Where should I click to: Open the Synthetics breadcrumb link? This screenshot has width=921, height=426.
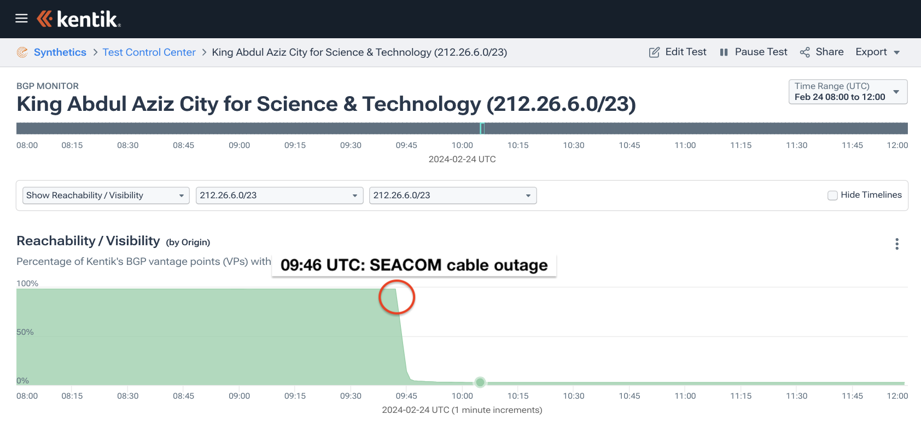pos(60,52)
